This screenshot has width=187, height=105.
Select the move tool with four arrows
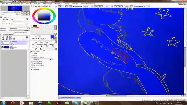pos(33,39)
